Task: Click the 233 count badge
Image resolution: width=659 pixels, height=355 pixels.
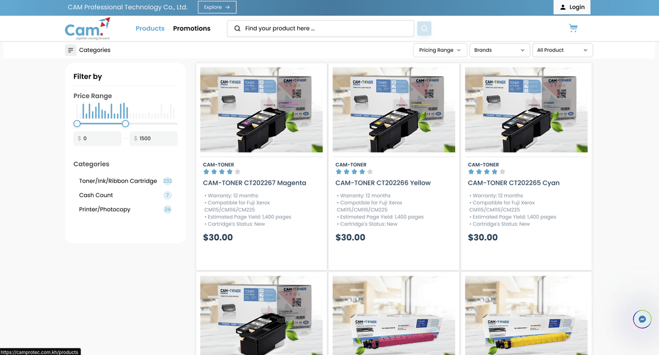Action: pyautogui.click(x=167, y=181)
